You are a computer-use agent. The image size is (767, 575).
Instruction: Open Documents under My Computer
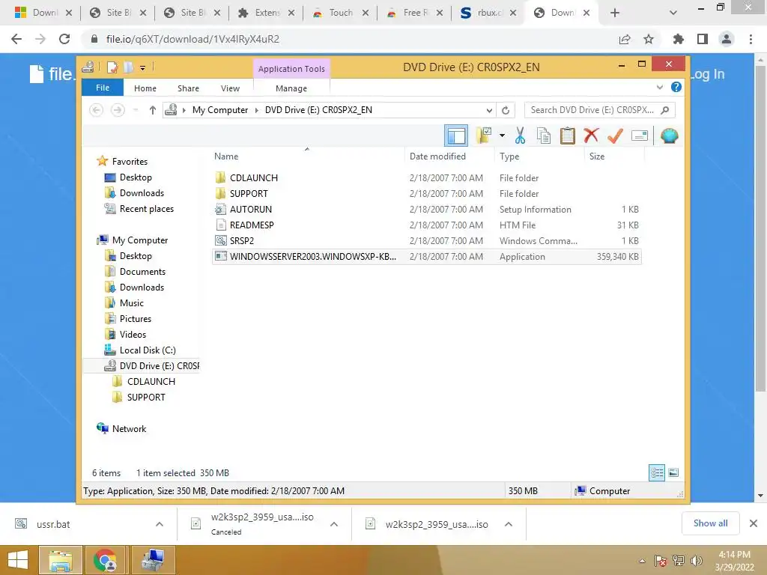142,271
